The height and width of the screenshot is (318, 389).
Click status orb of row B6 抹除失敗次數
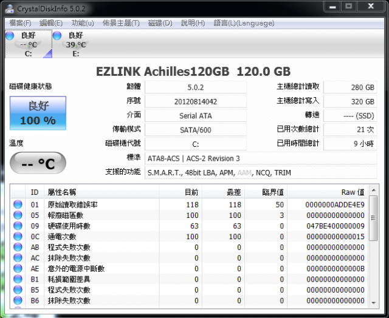(18, 300)
